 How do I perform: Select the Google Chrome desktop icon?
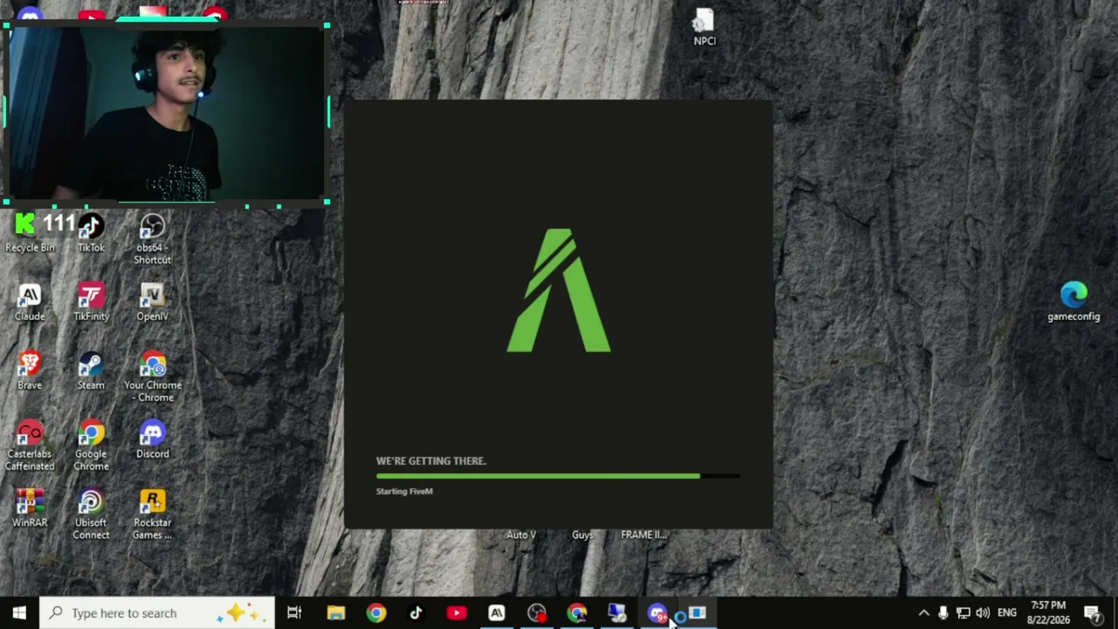(x=91, y=446)
